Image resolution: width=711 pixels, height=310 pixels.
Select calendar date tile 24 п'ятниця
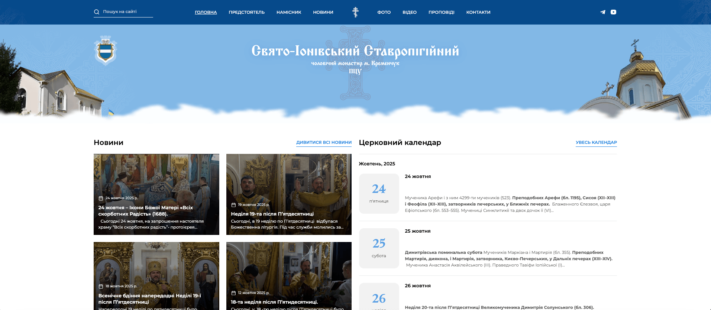tap(379, 194)
